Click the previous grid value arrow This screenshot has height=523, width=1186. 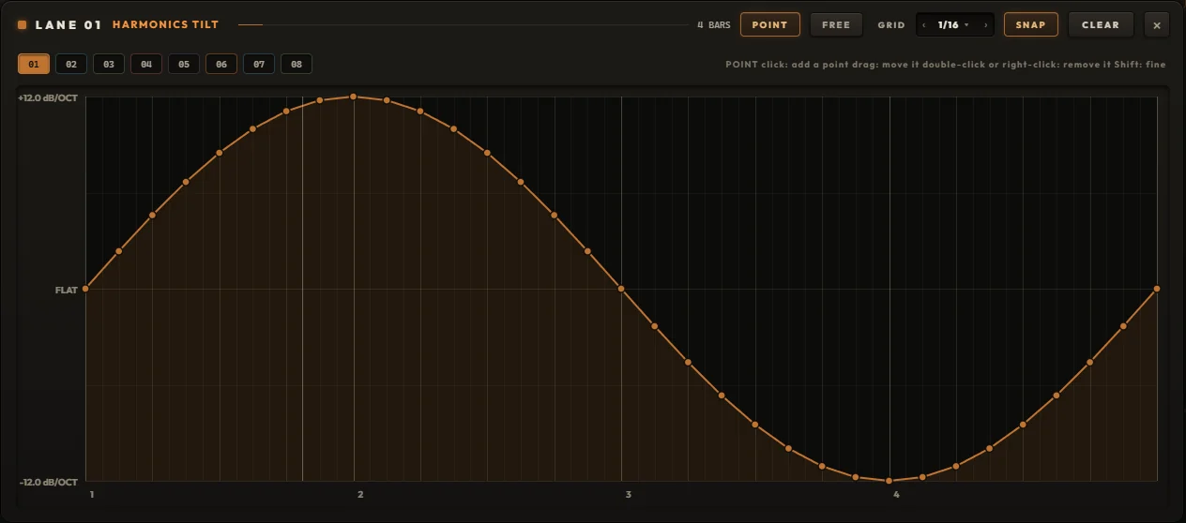coord(924,25)
